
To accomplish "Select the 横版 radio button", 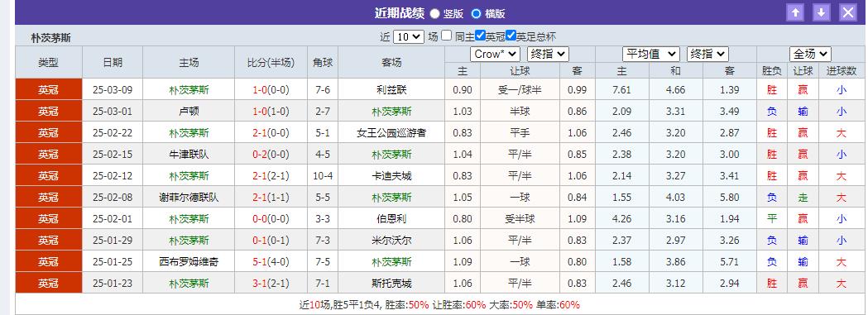I will pyautogui.click(x=476, y=14).
